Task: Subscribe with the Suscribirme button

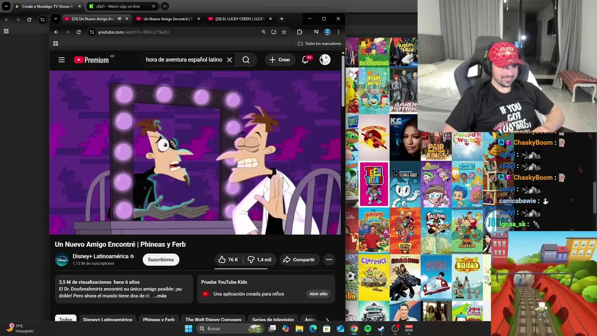Action: click(161, 259)
